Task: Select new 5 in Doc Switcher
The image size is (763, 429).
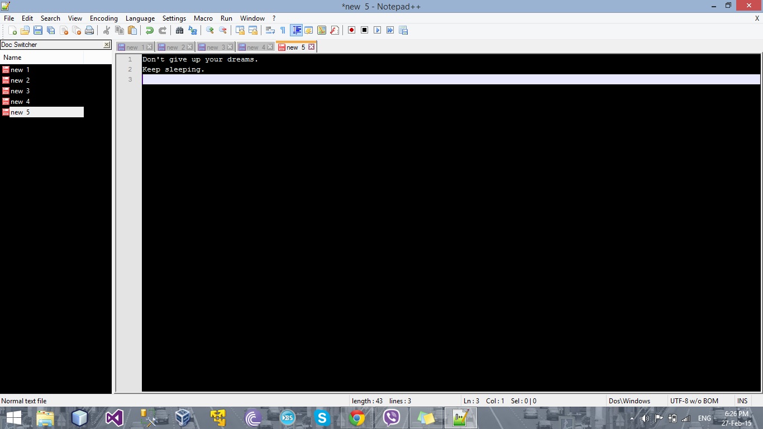Action: [x=42, y=112]
